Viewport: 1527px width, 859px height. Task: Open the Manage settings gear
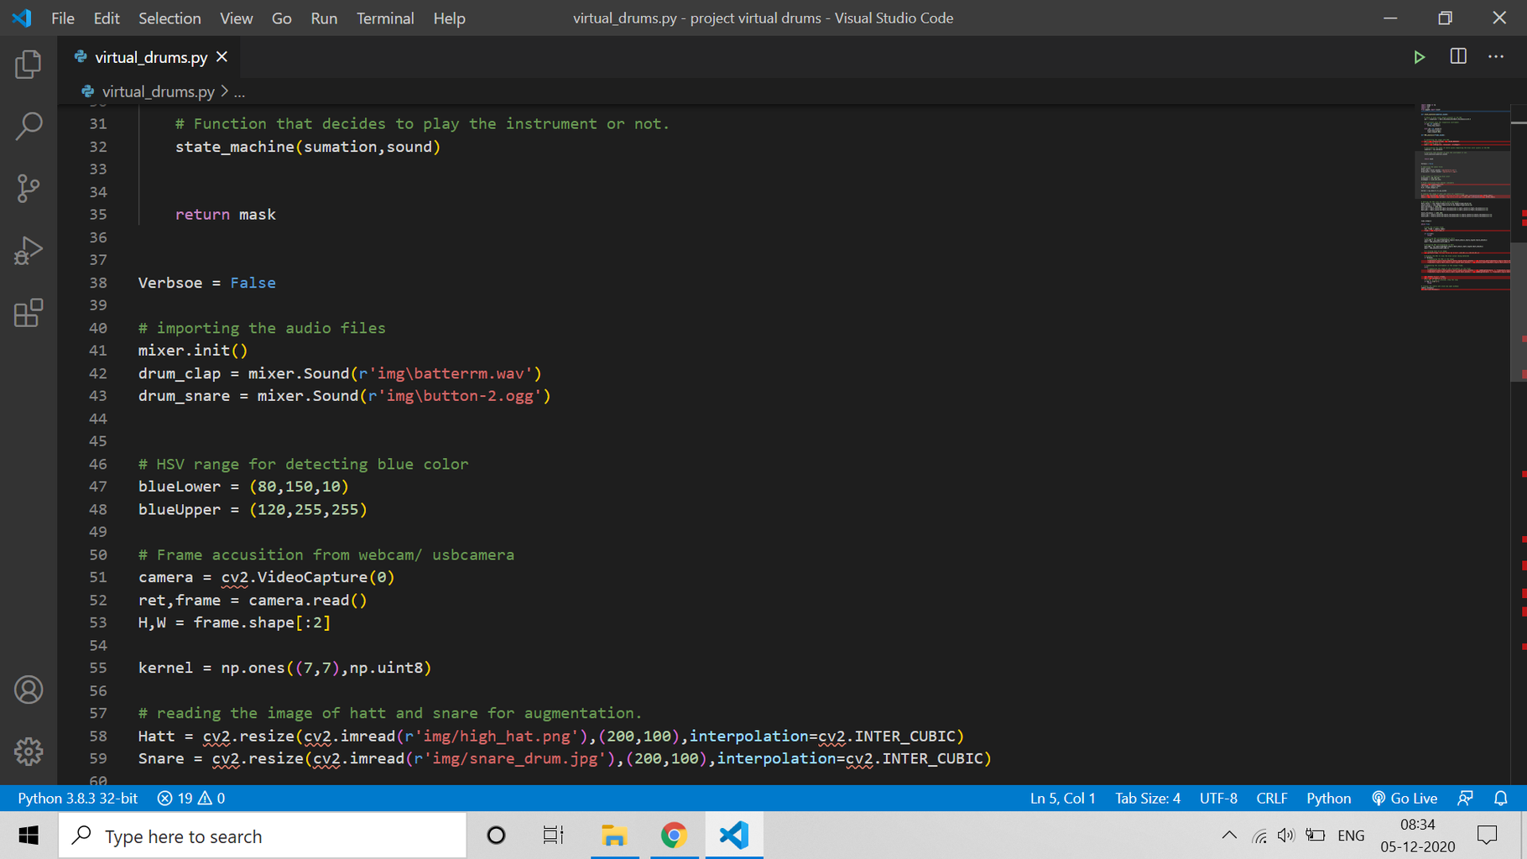[x=29, y=752]
